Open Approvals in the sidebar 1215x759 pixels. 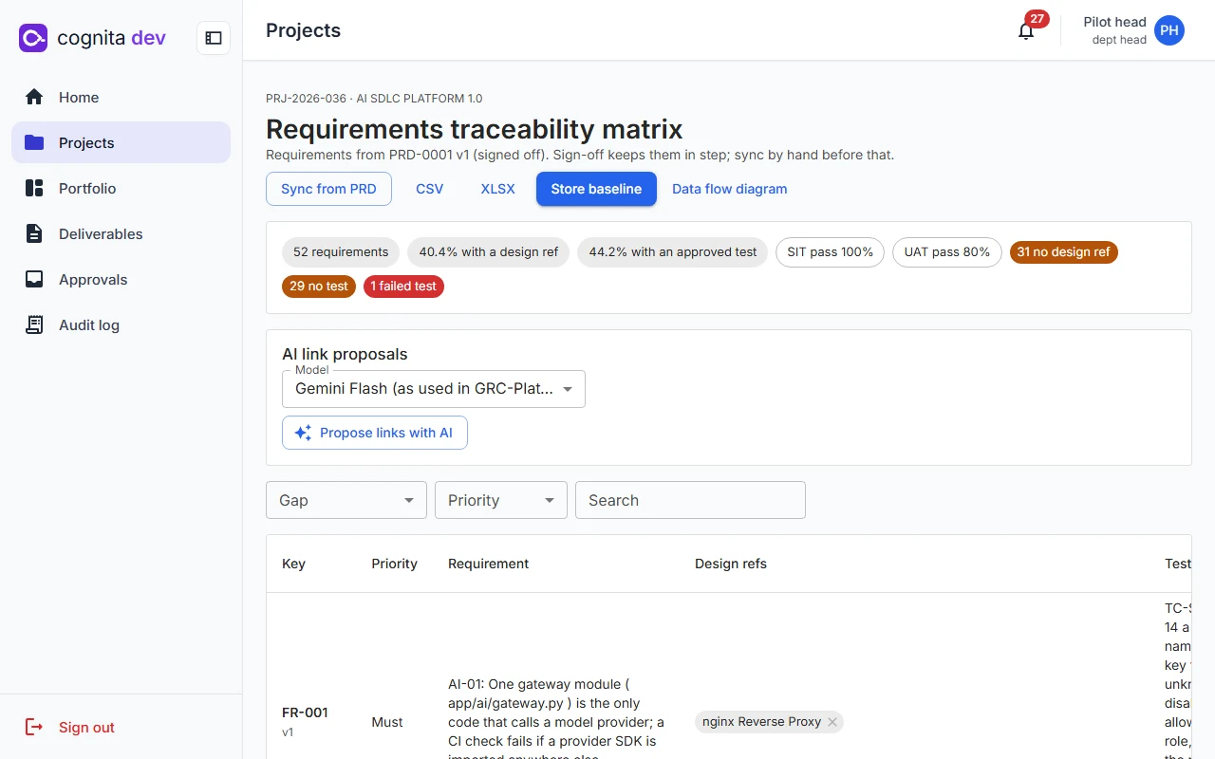click(x=121, y=279)
